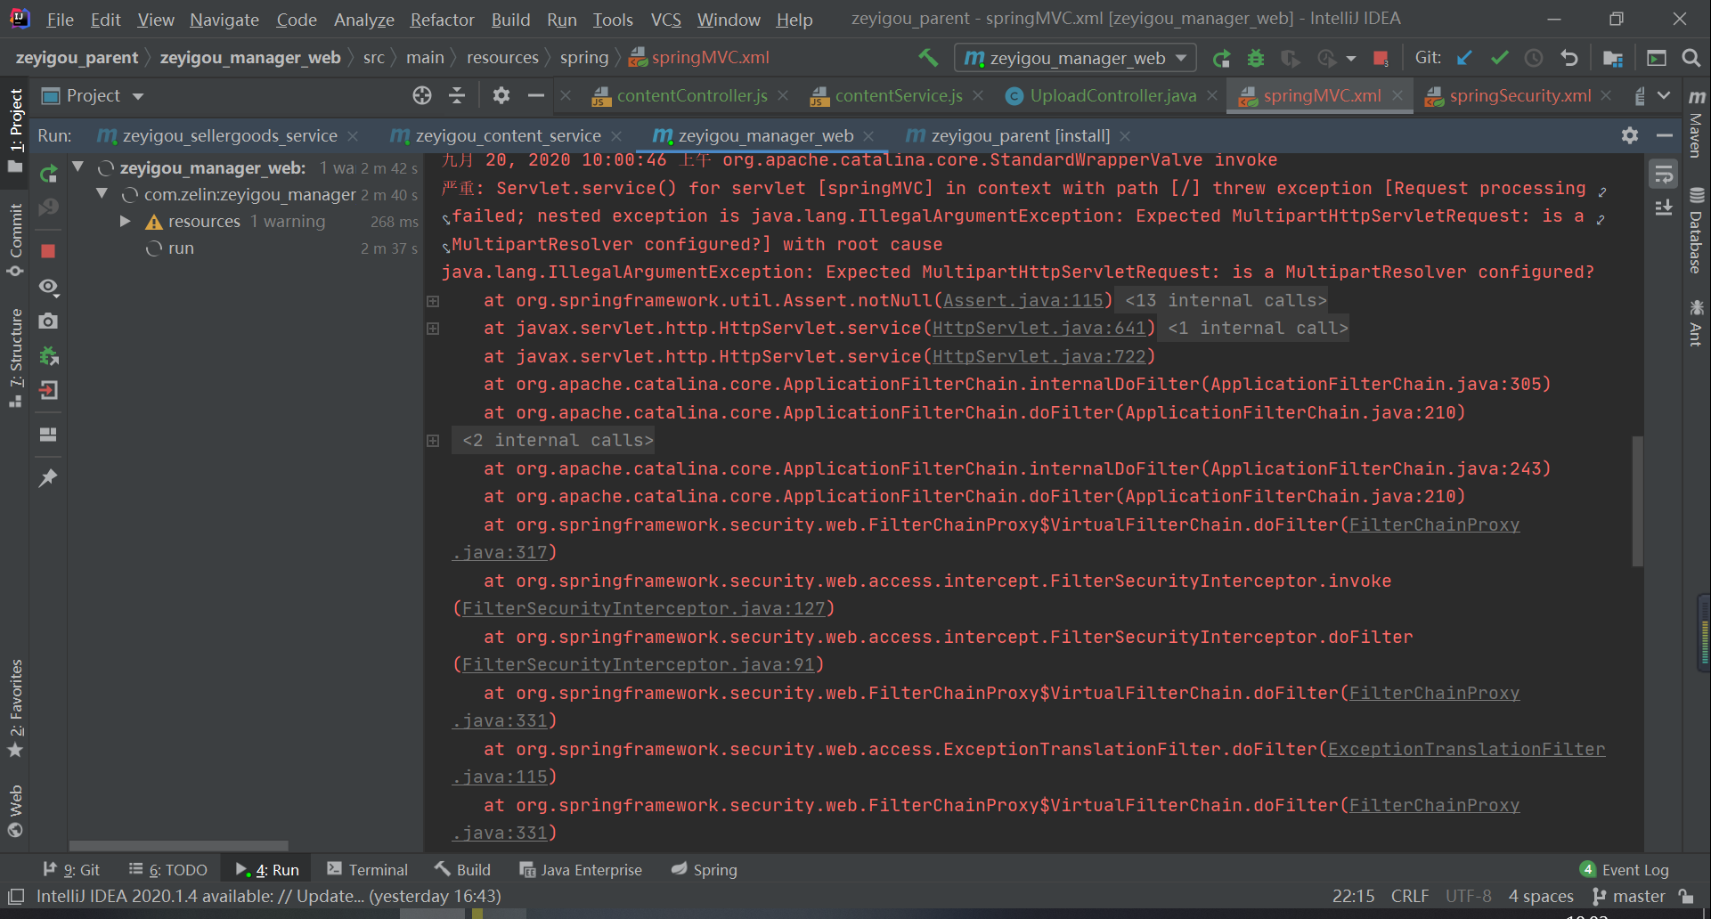Open Run window settings gear

(1629, 135)
